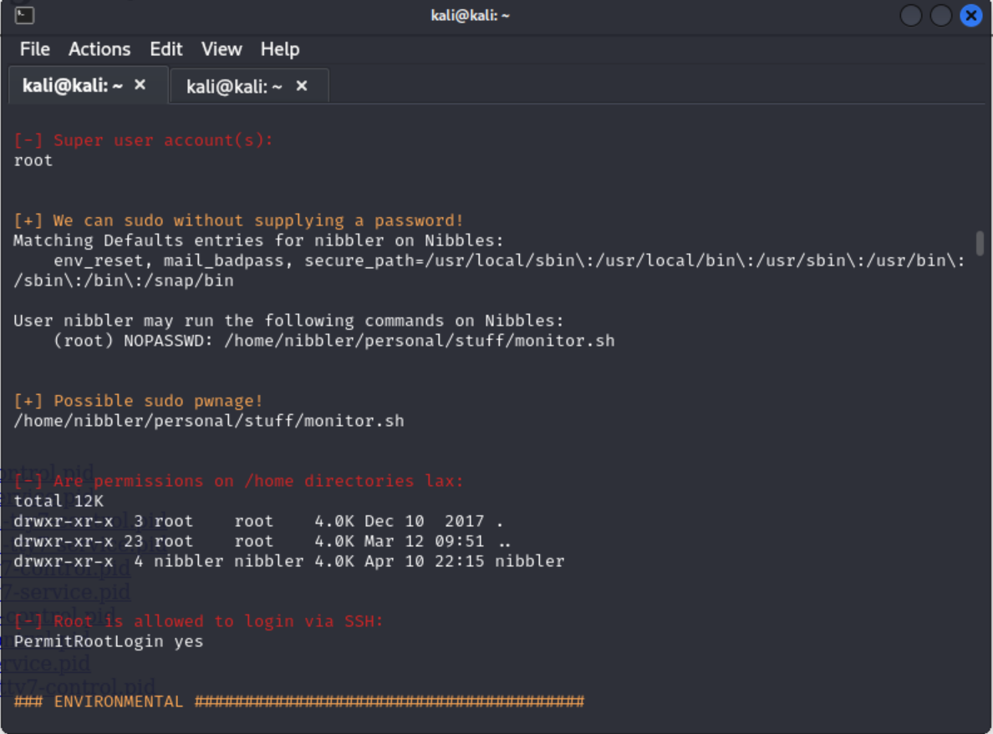Image resolution: width=993 pixels, height=734 pixels.
Task: Maximize the terminal window
Action: click(941, 16)
